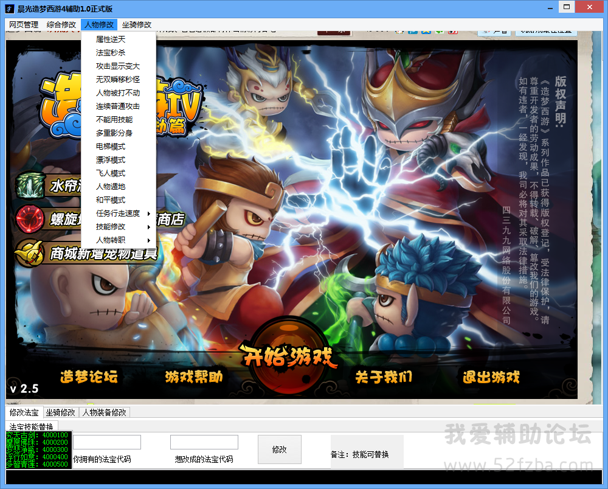
Task: Focus 想改成的法宝代码 input field
Action: tap(204, 442)
